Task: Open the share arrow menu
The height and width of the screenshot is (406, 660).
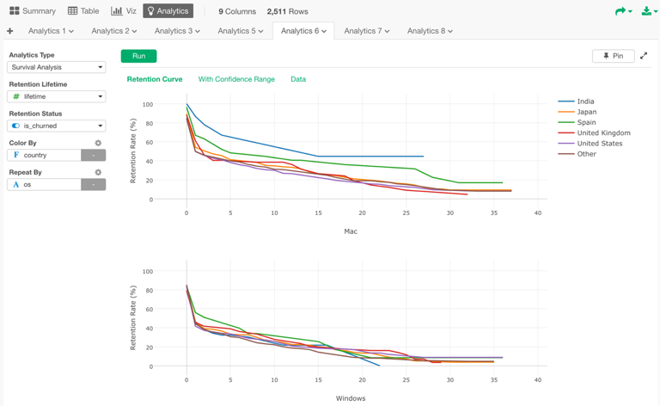Action: click(x=622, y=11)
